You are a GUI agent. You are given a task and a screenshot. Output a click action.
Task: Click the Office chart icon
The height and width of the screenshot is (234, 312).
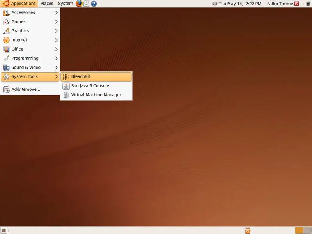(x=6, y=49)
